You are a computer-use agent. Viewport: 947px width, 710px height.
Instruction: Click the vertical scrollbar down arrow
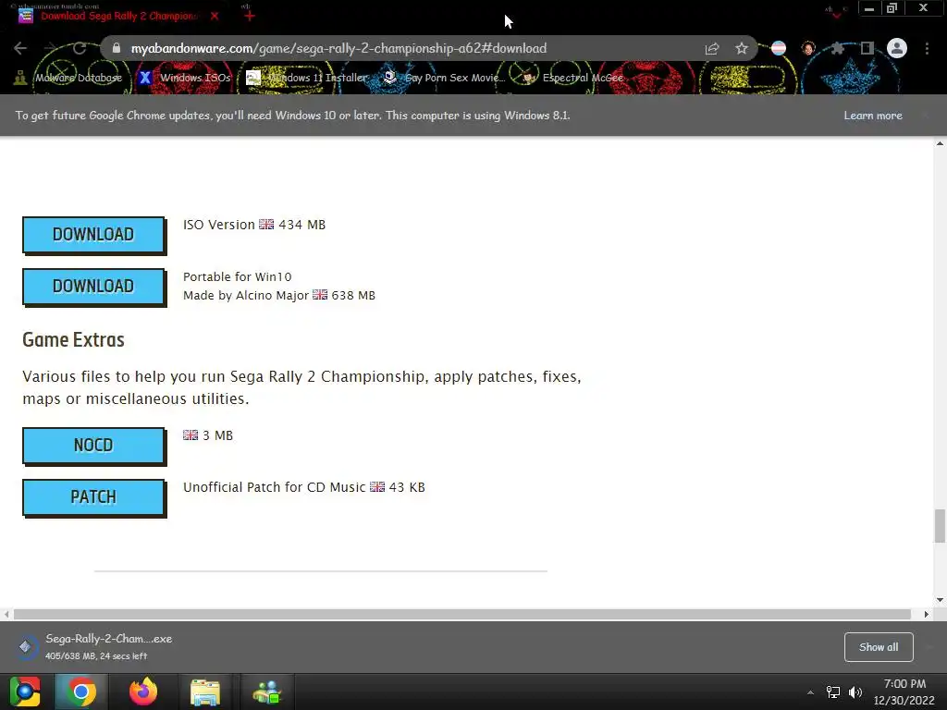(940, 600)
